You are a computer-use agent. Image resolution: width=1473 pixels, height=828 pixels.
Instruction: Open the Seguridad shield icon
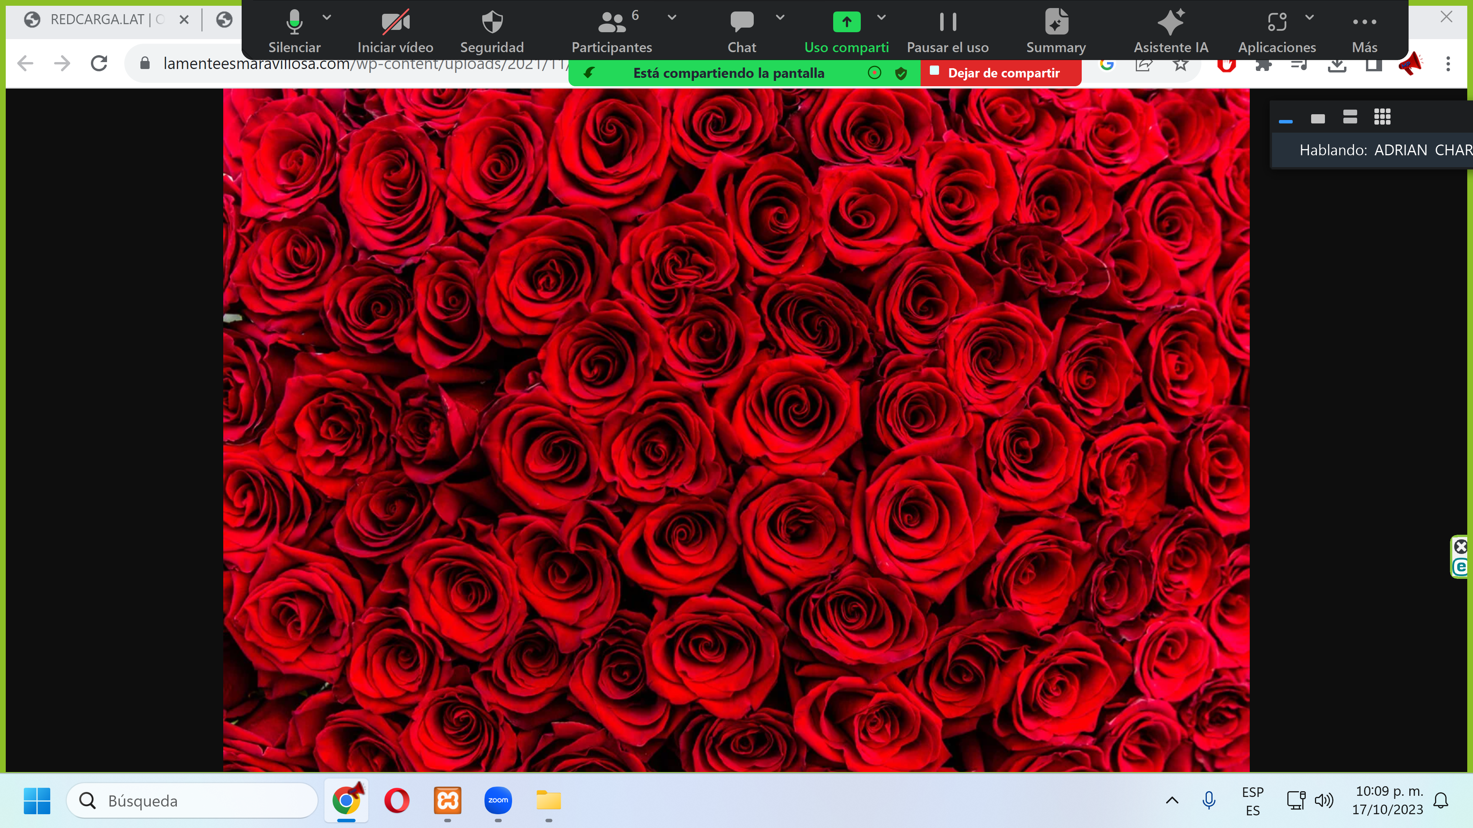tap(492, 23)
